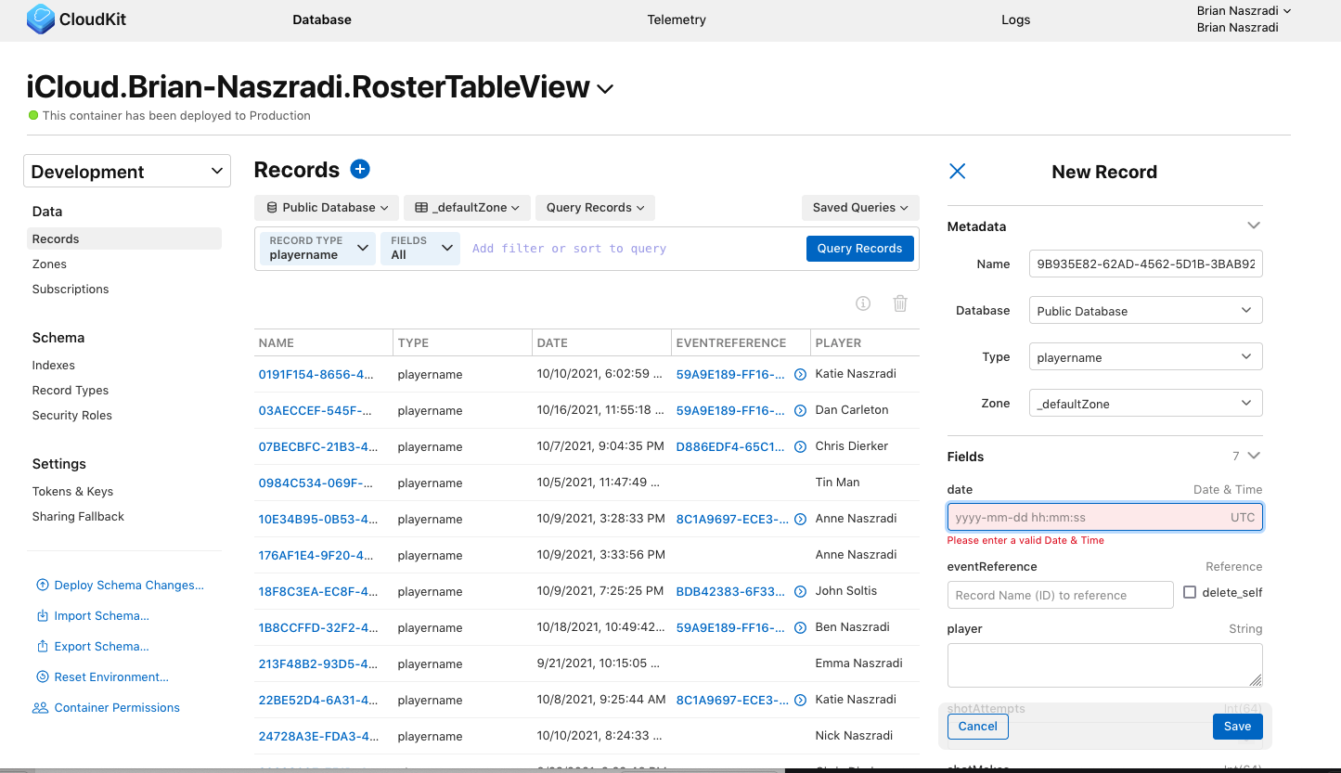Viewport: 1341px width, 773px height.
Task: Open the Record Type playername selector
Action: (x=317, y=248)
